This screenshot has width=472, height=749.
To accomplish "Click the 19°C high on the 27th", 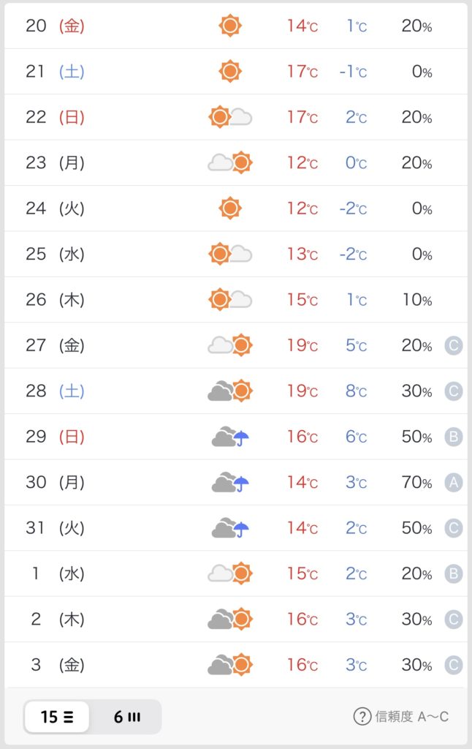I will [x=302, y=345].
